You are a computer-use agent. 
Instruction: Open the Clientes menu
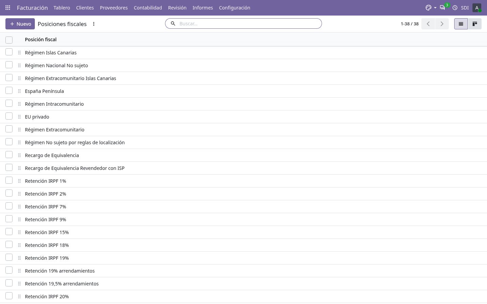tap(85, 7)
